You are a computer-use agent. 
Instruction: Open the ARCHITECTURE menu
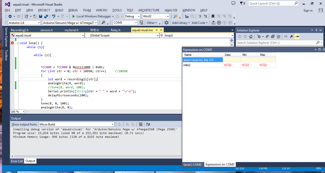pyautogui.click(x=149, y=10)
